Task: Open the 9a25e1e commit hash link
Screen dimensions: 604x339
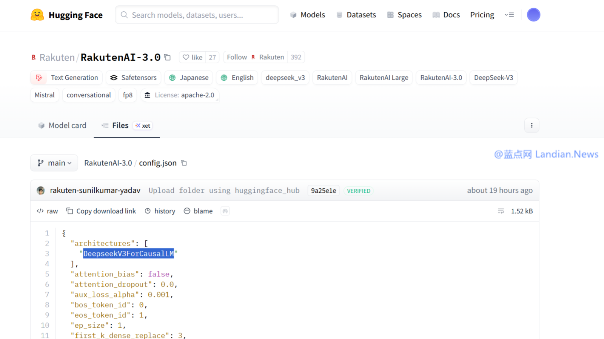Action: (x=323, y=191)
